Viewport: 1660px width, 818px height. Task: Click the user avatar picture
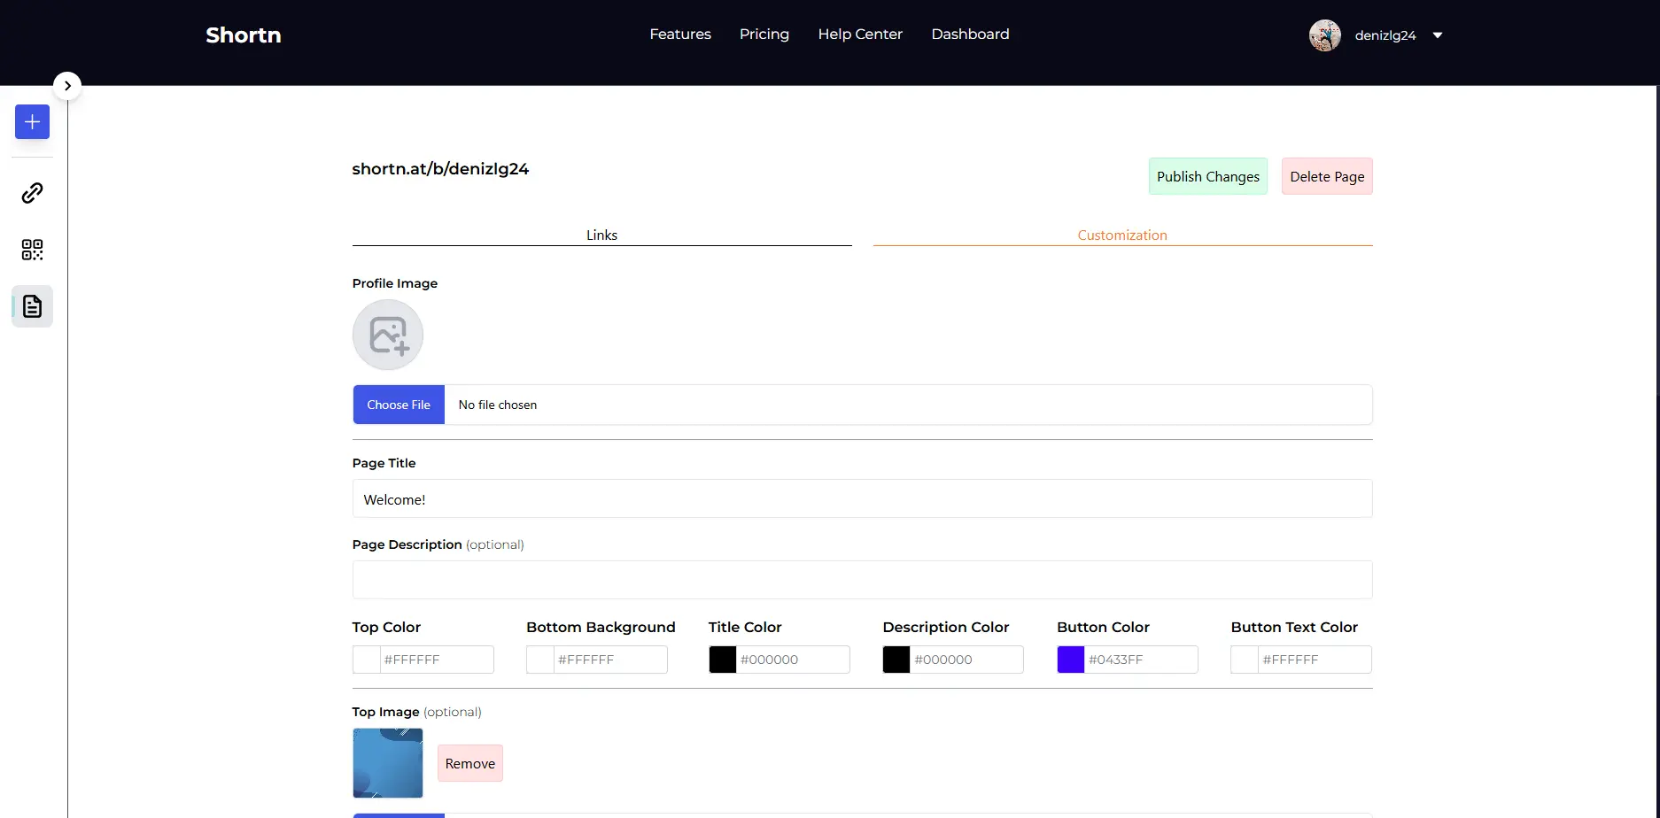pos(1324,35)
